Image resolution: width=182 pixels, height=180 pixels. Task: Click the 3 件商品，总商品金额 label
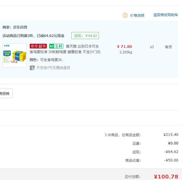123,135
